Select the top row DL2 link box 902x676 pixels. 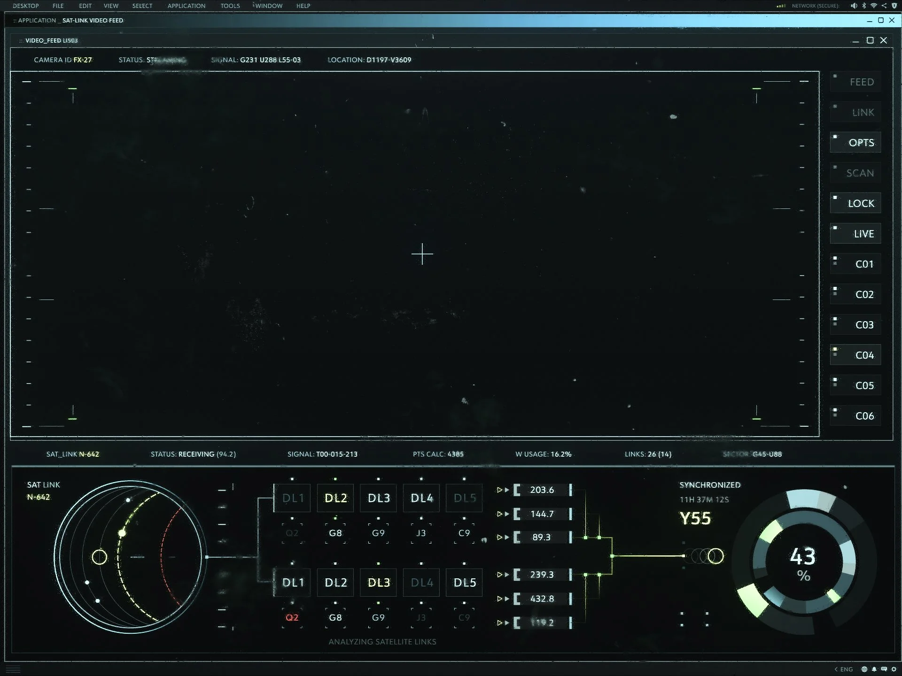coord(335,498)
